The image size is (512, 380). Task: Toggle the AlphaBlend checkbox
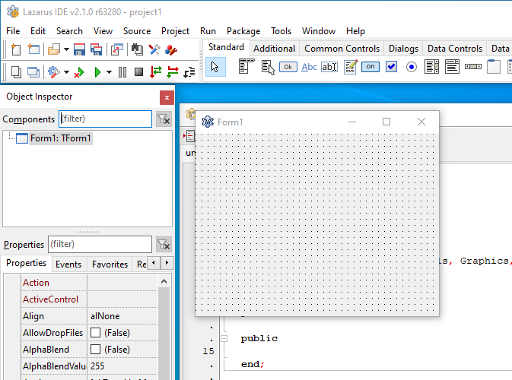[x=95, y=350]
